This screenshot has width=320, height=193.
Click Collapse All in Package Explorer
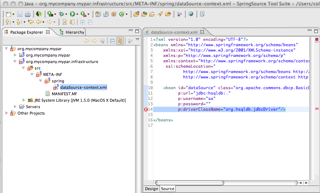point(112,41)
